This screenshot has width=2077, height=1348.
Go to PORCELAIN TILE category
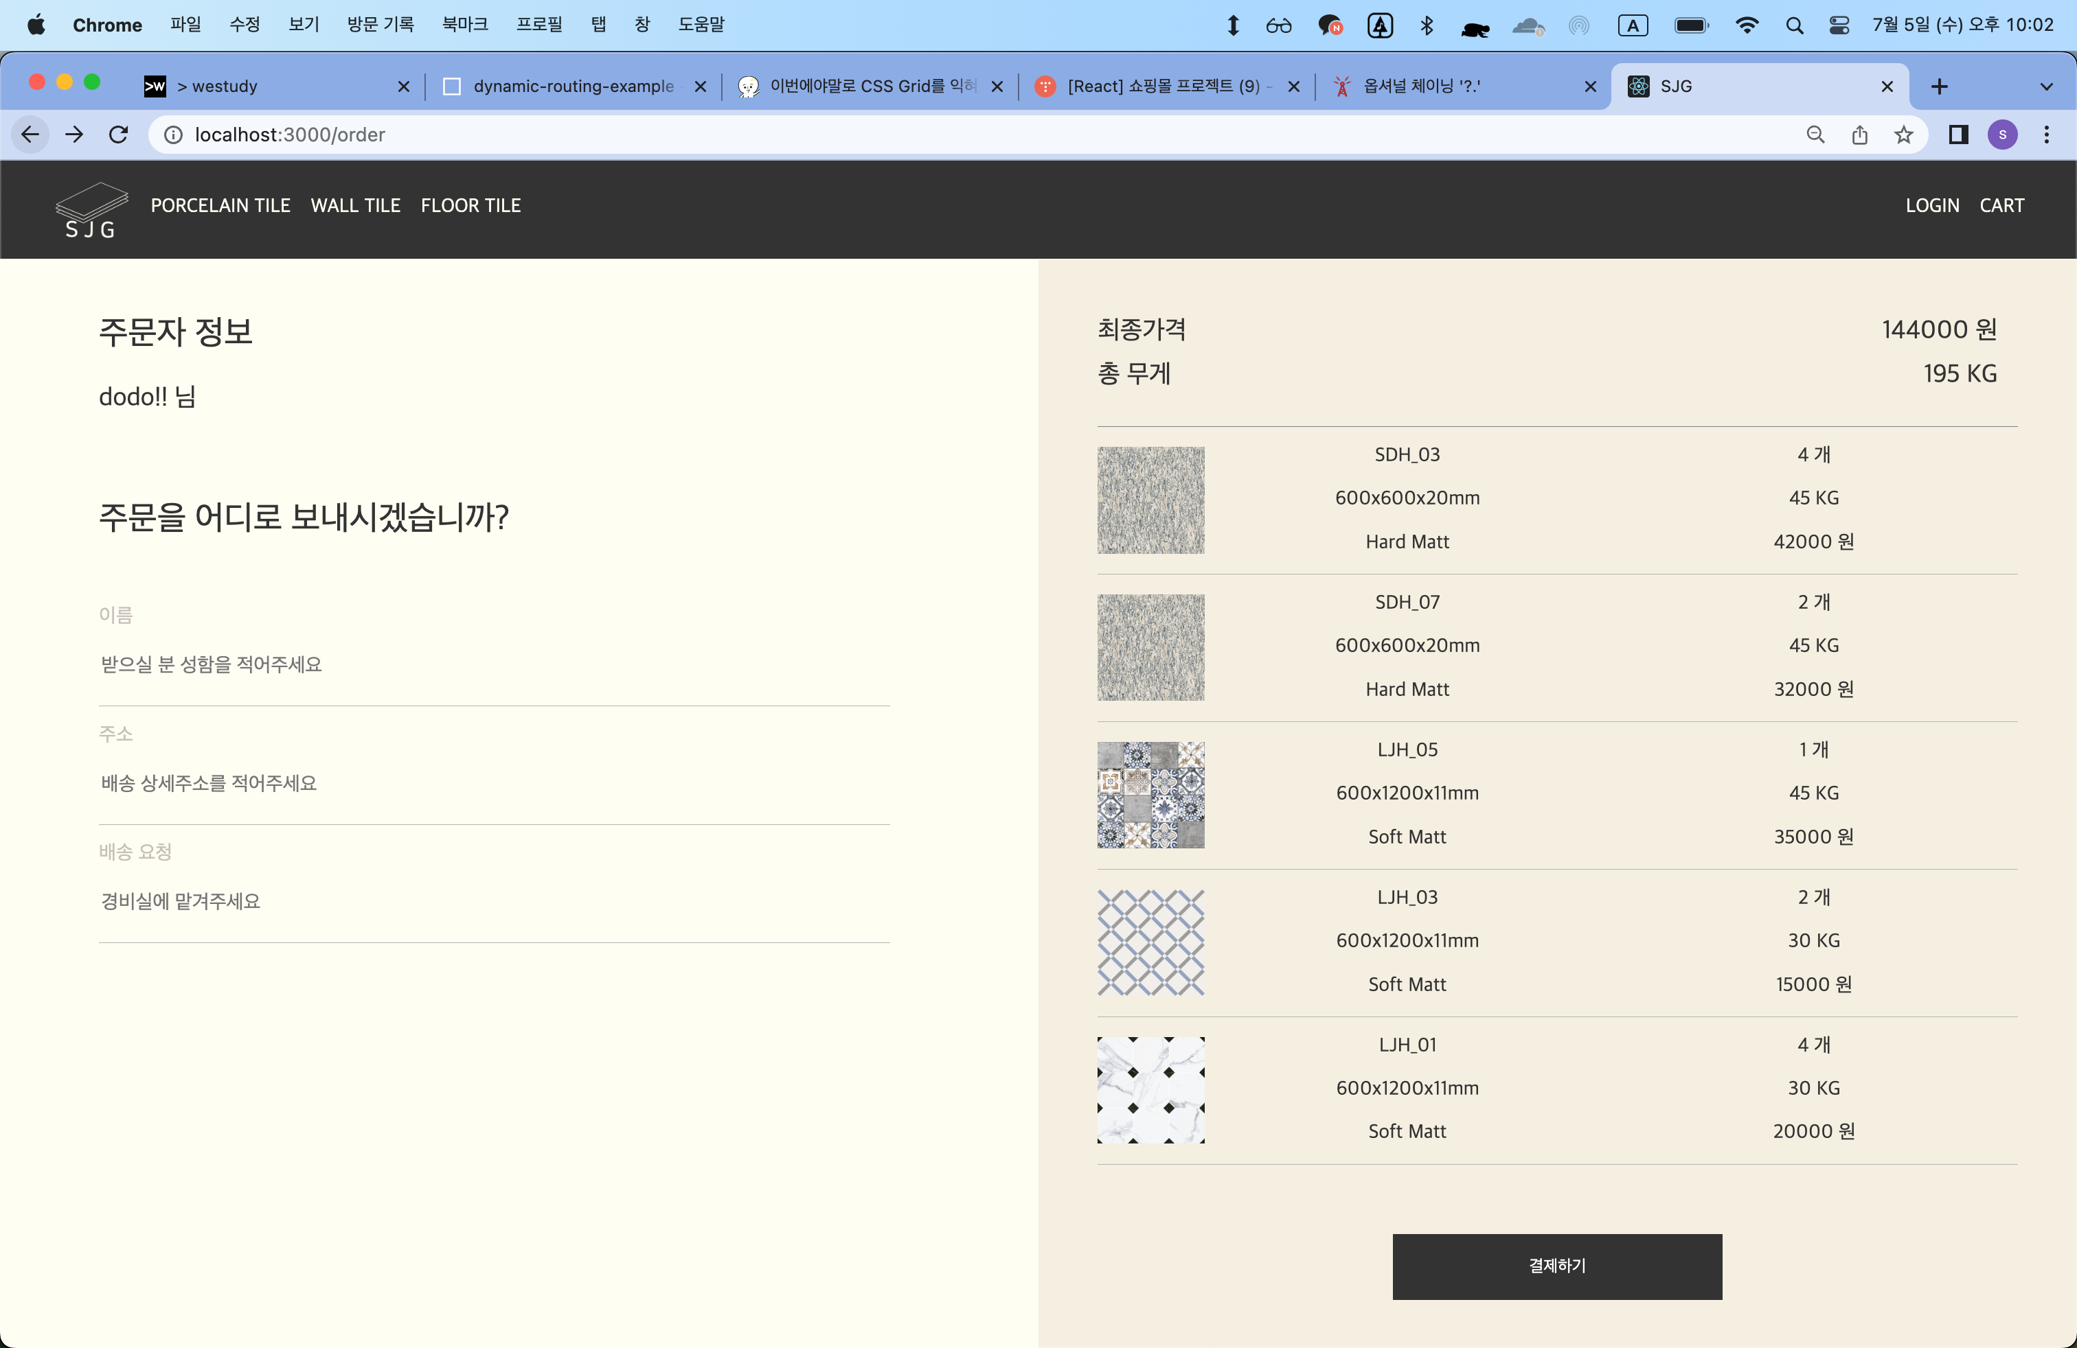220,206
